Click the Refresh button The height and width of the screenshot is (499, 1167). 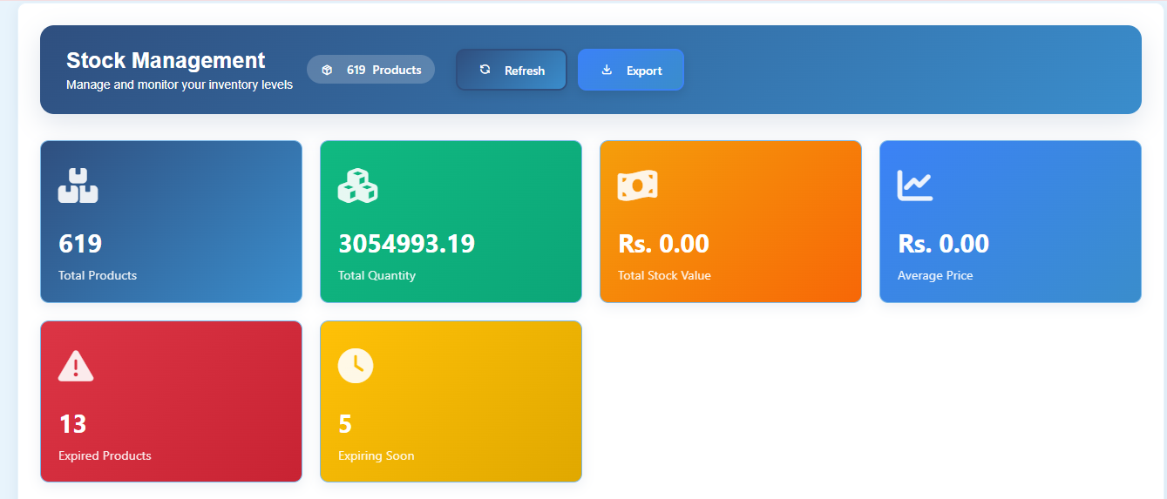click(512, 70)
